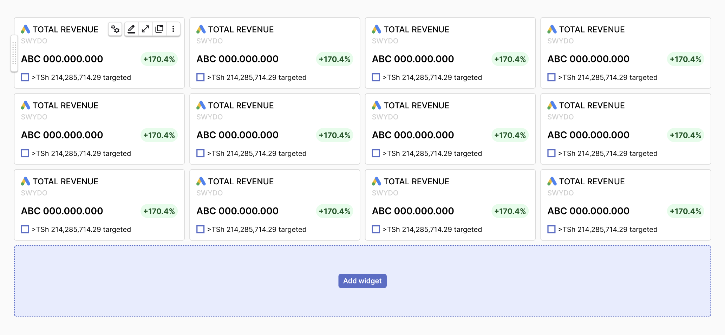The image size is (725, 335).
Task: Click SWYDO subtitle in middle row, third widget
Action: click(385, 117)
